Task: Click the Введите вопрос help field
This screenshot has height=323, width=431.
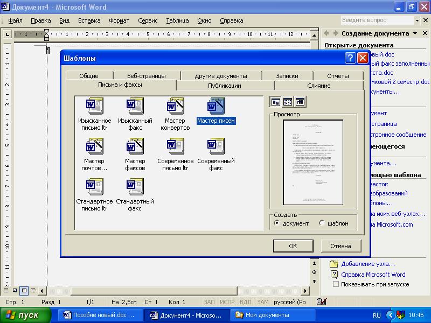Action: [x=378, y=20]
